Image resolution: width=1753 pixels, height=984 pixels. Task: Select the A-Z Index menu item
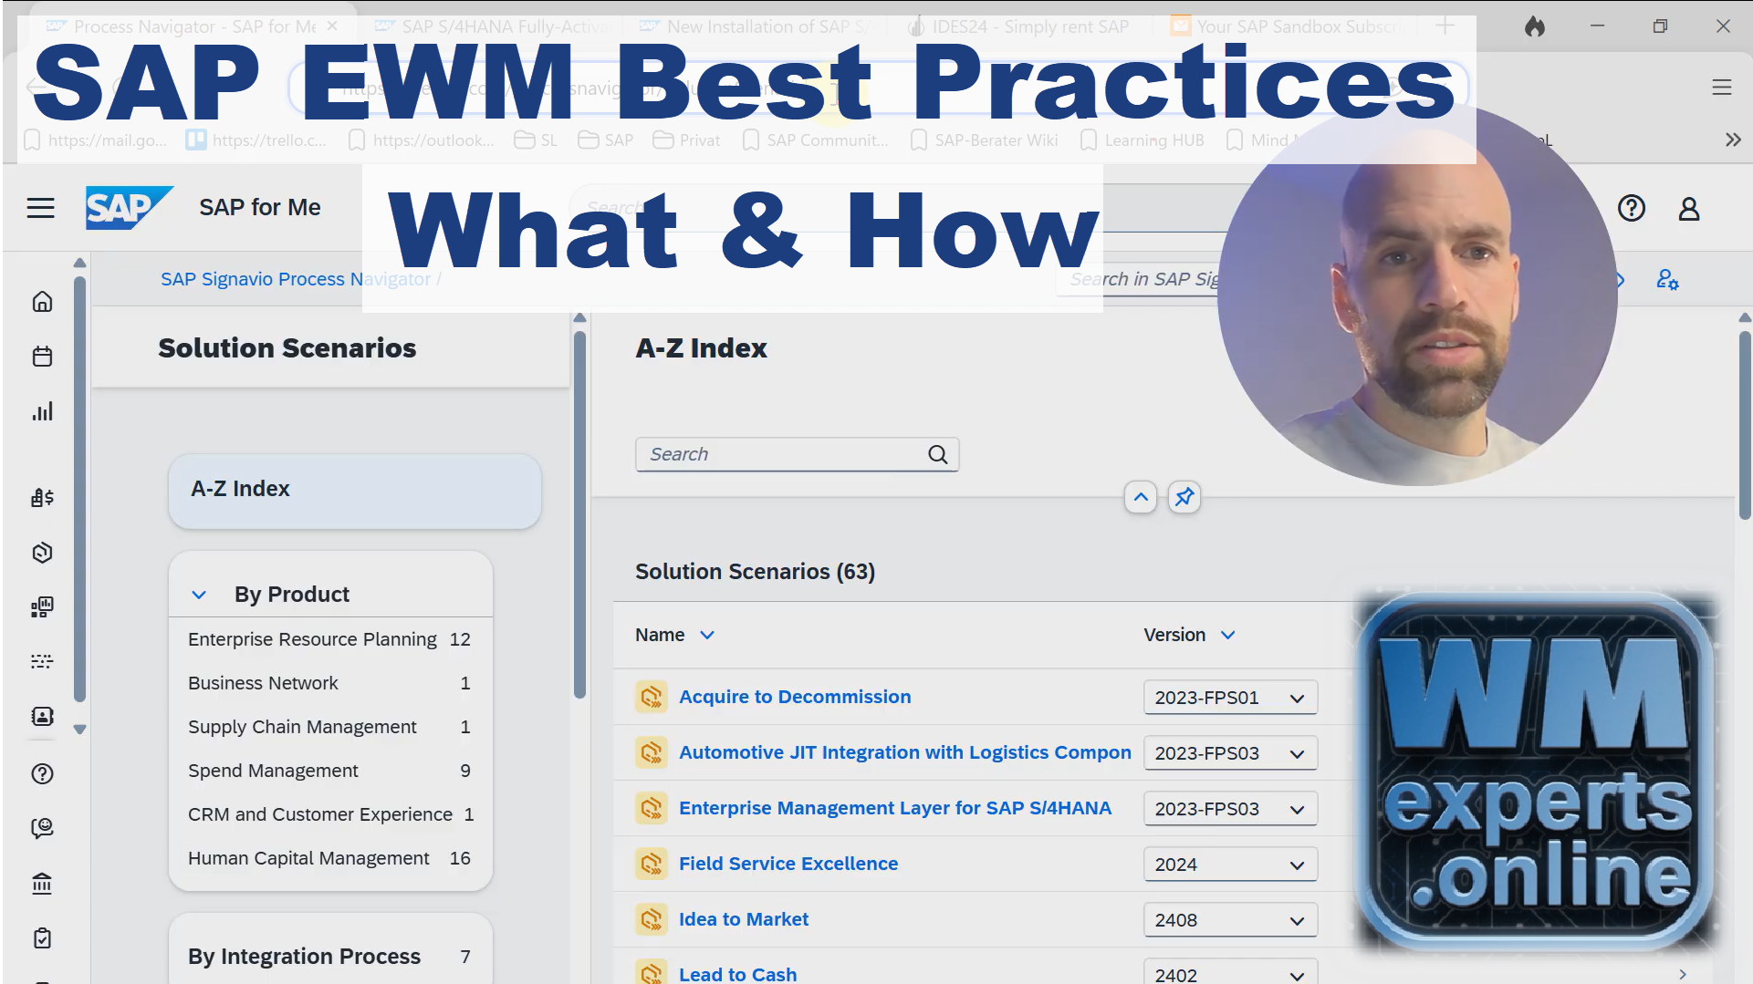tap(239, 489)
